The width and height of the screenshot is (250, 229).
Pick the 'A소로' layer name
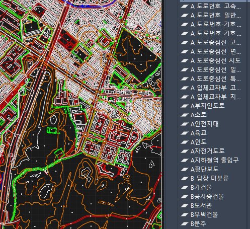199,115
